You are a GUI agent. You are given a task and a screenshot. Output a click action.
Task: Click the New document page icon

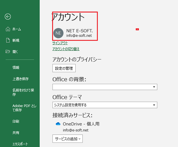(x=8, y=40)
